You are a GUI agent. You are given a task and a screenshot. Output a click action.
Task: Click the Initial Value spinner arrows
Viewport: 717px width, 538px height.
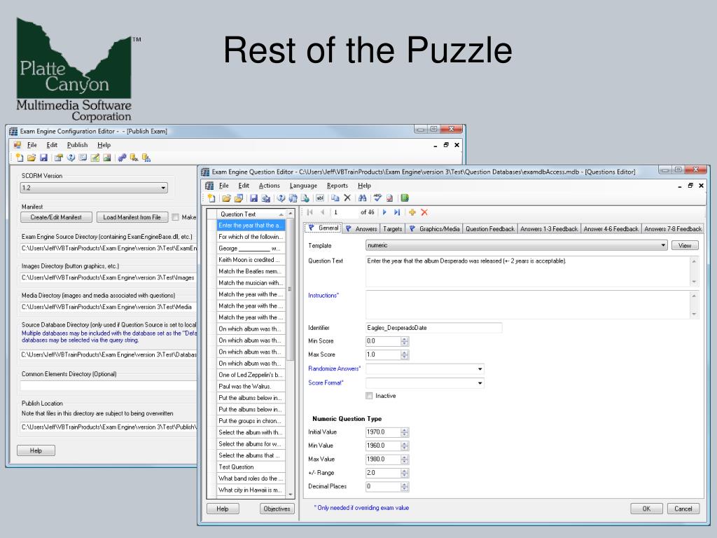click(404, 432)
